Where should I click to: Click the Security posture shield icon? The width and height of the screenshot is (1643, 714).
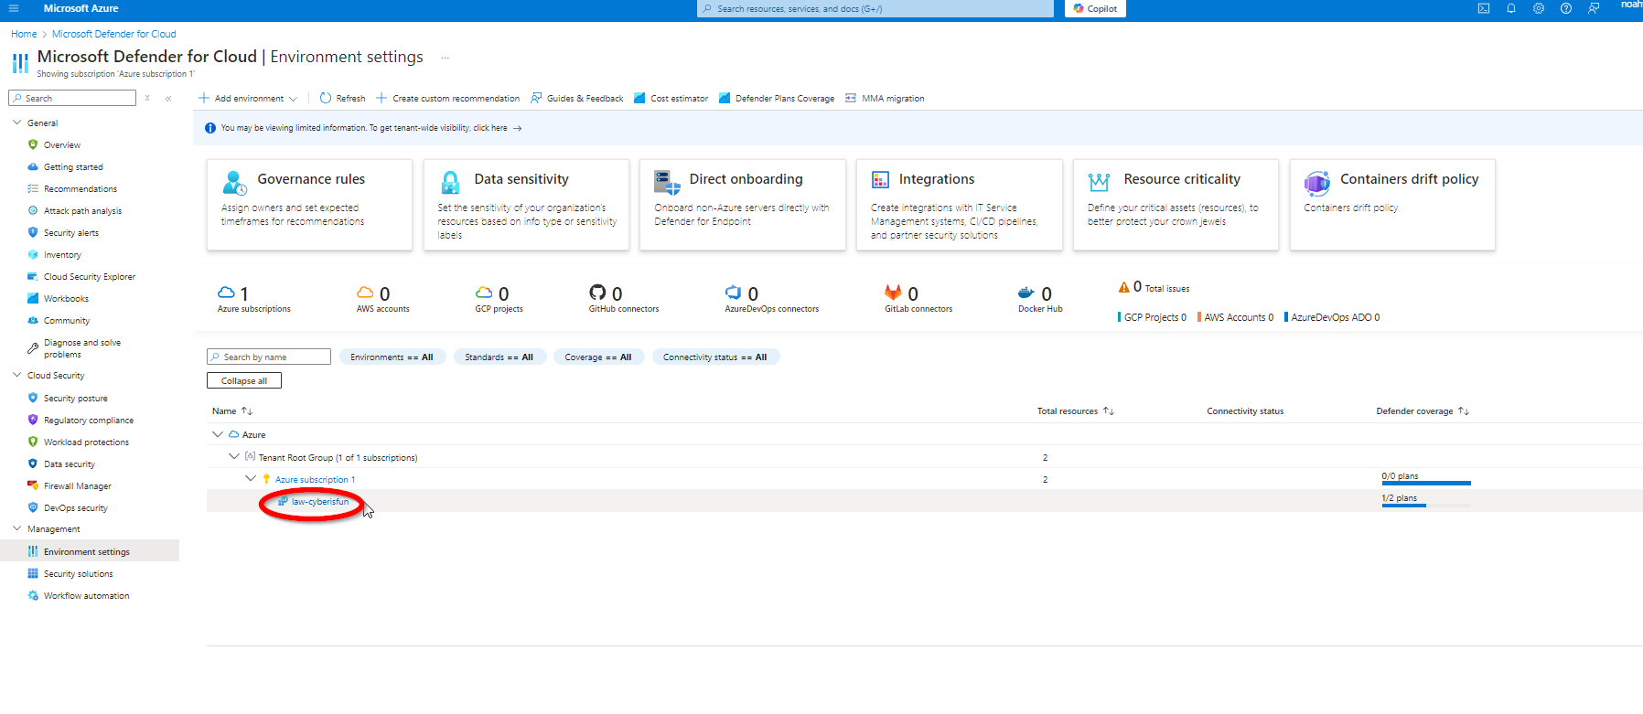pos(33,398)
